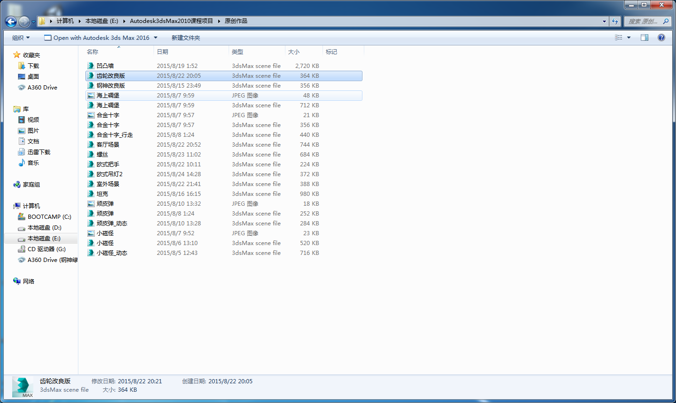Select the 欧式把手 file icon
Viewport: 676px width, 403px height.
91,164
